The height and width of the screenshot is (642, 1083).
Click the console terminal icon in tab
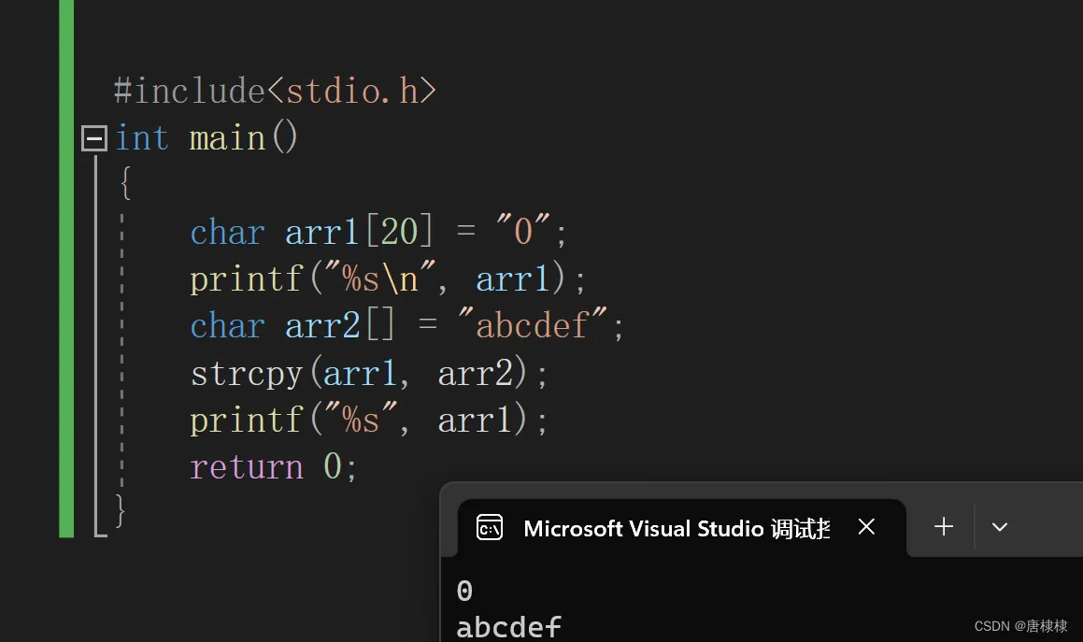[x=490, y=528]
